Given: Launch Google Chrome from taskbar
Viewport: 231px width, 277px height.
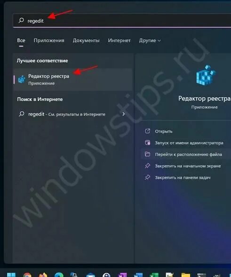Looking at the screenshot, I should pos(27,275).
